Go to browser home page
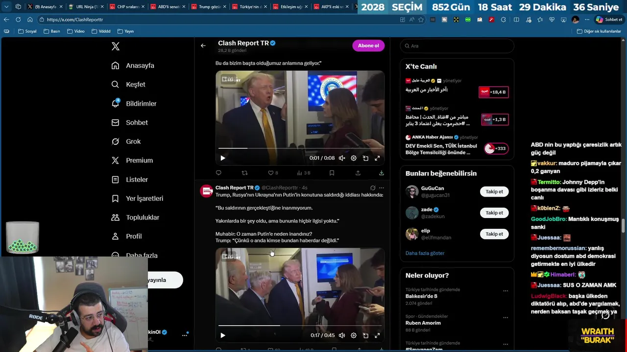The width and height of the screenshot is (627, 352). pyautogui.click(x=30, y=20)
